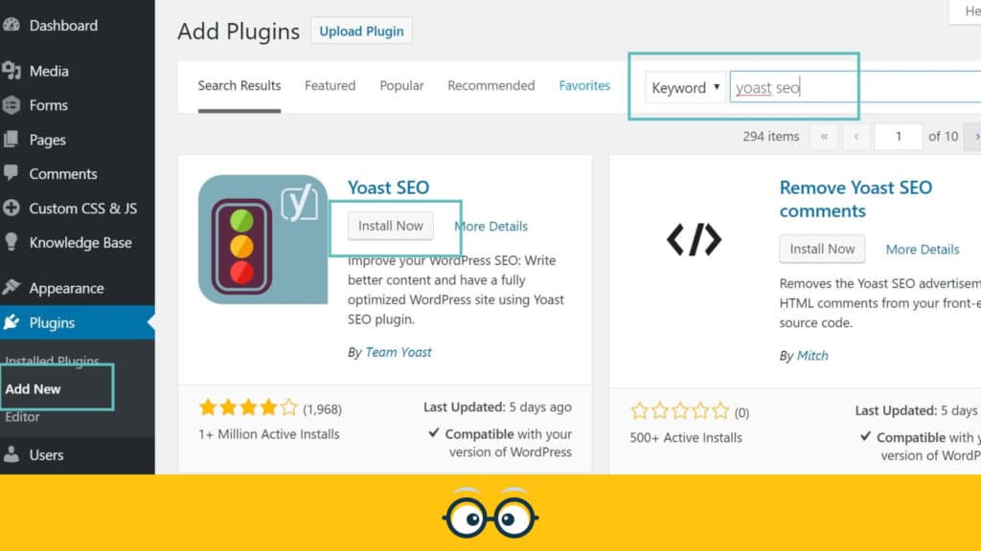Open More Details for Remove Yoast SEO comments
The width and height of the screenshot is (981, 551).
[x=923, y=250]
